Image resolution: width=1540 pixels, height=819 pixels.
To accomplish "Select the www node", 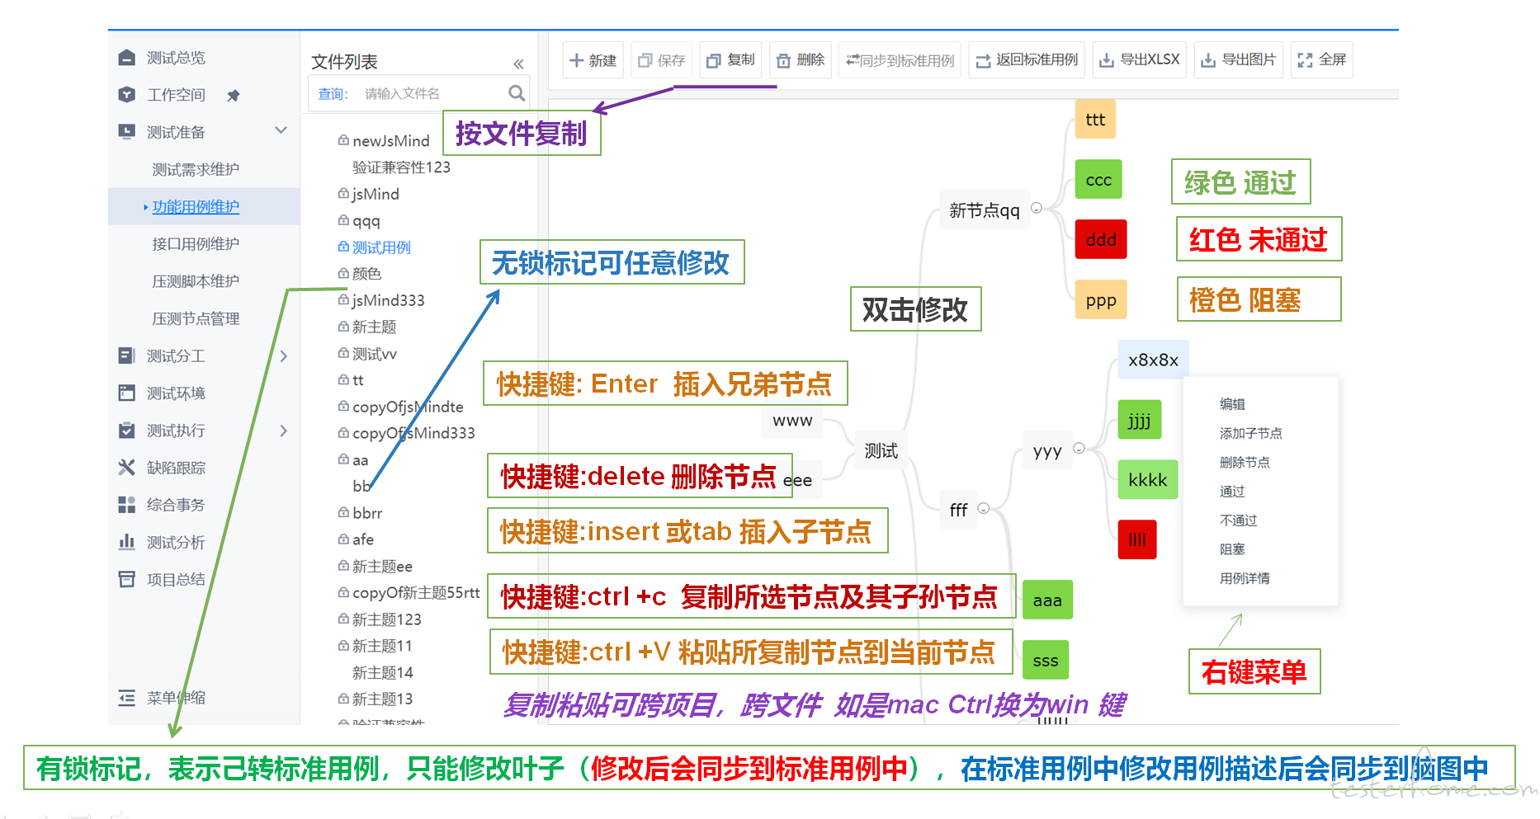I will pyautogui.click(x=792, y=421).
